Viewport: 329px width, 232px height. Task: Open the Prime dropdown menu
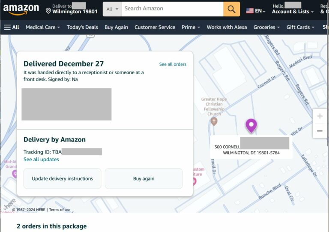click(x=191, y=27)
